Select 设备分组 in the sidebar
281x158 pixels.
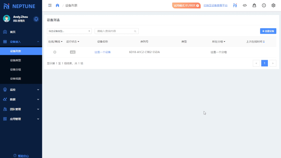[16, 69]
